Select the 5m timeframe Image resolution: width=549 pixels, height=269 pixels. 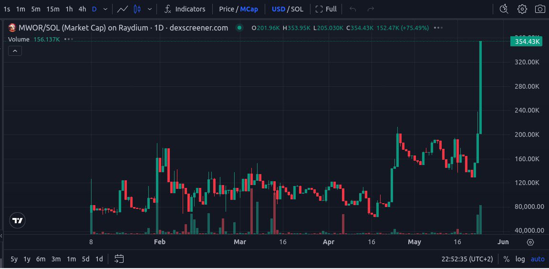point(35,9)
